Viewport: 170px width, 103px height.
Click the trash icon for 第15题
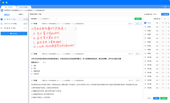(168, 76)
